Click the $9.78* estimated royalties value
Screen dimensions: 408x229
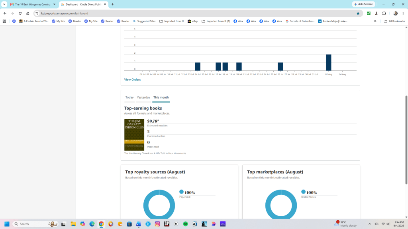(153, 121)
